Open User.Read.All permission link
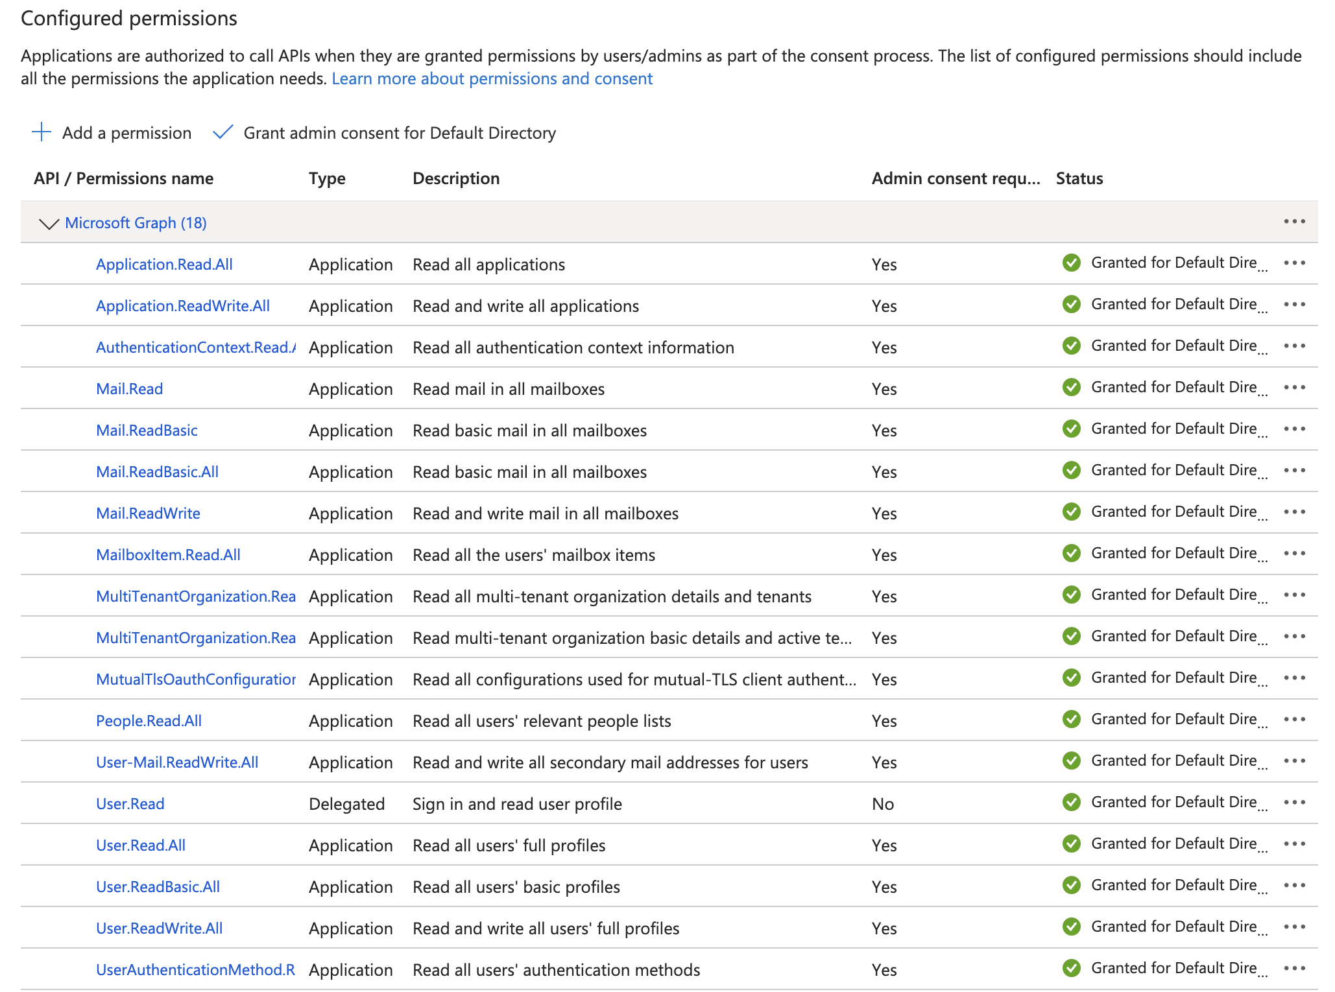Screen dimensions: 1335x992 click(x=141, y=845)
